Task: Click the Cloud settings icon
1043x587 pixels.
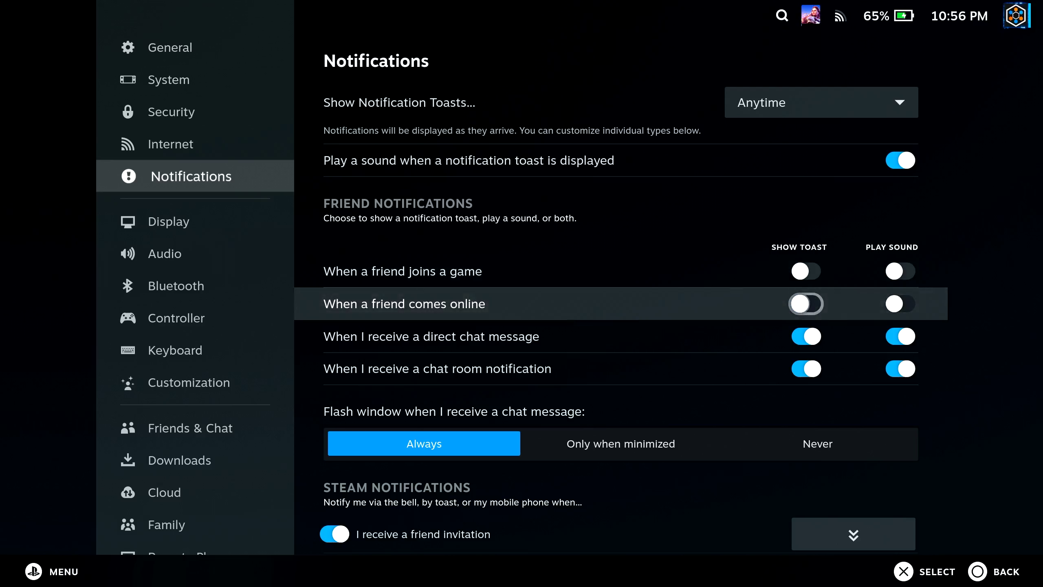Action: coord(128,492)
